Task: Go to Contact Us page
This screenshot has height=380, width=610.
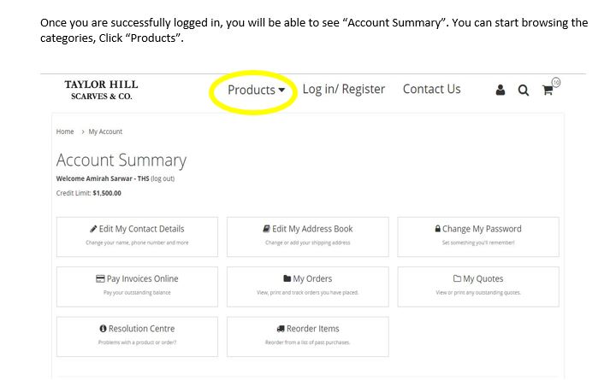Action: pyautogui.click(x=431, y=89)
